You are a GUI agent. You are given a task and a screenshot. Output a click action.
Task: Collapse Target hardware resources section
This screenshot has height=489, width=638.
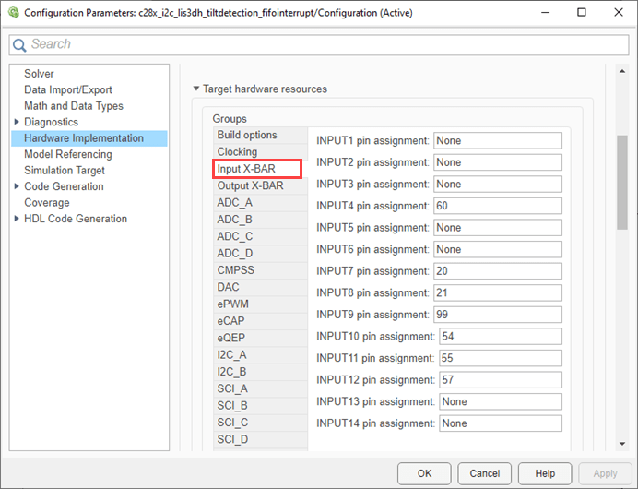pos(195,89)
